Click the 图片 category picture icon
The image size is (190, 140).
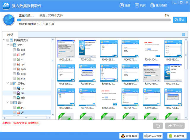coord(15,103)
